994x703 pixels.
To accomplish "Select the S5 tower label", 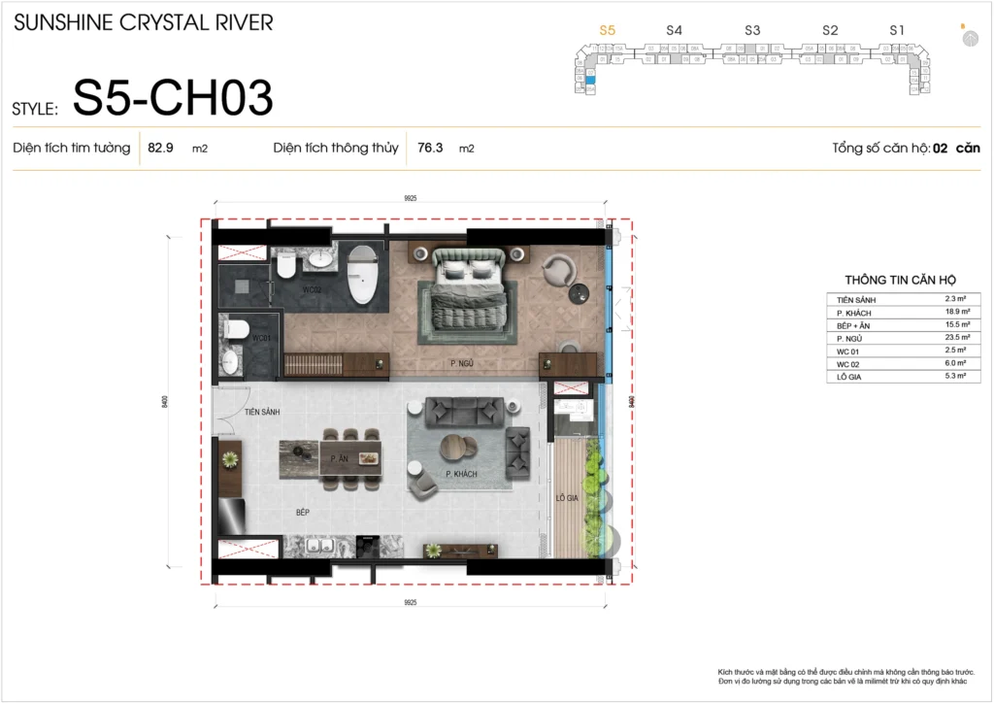I will coord(608,30).
